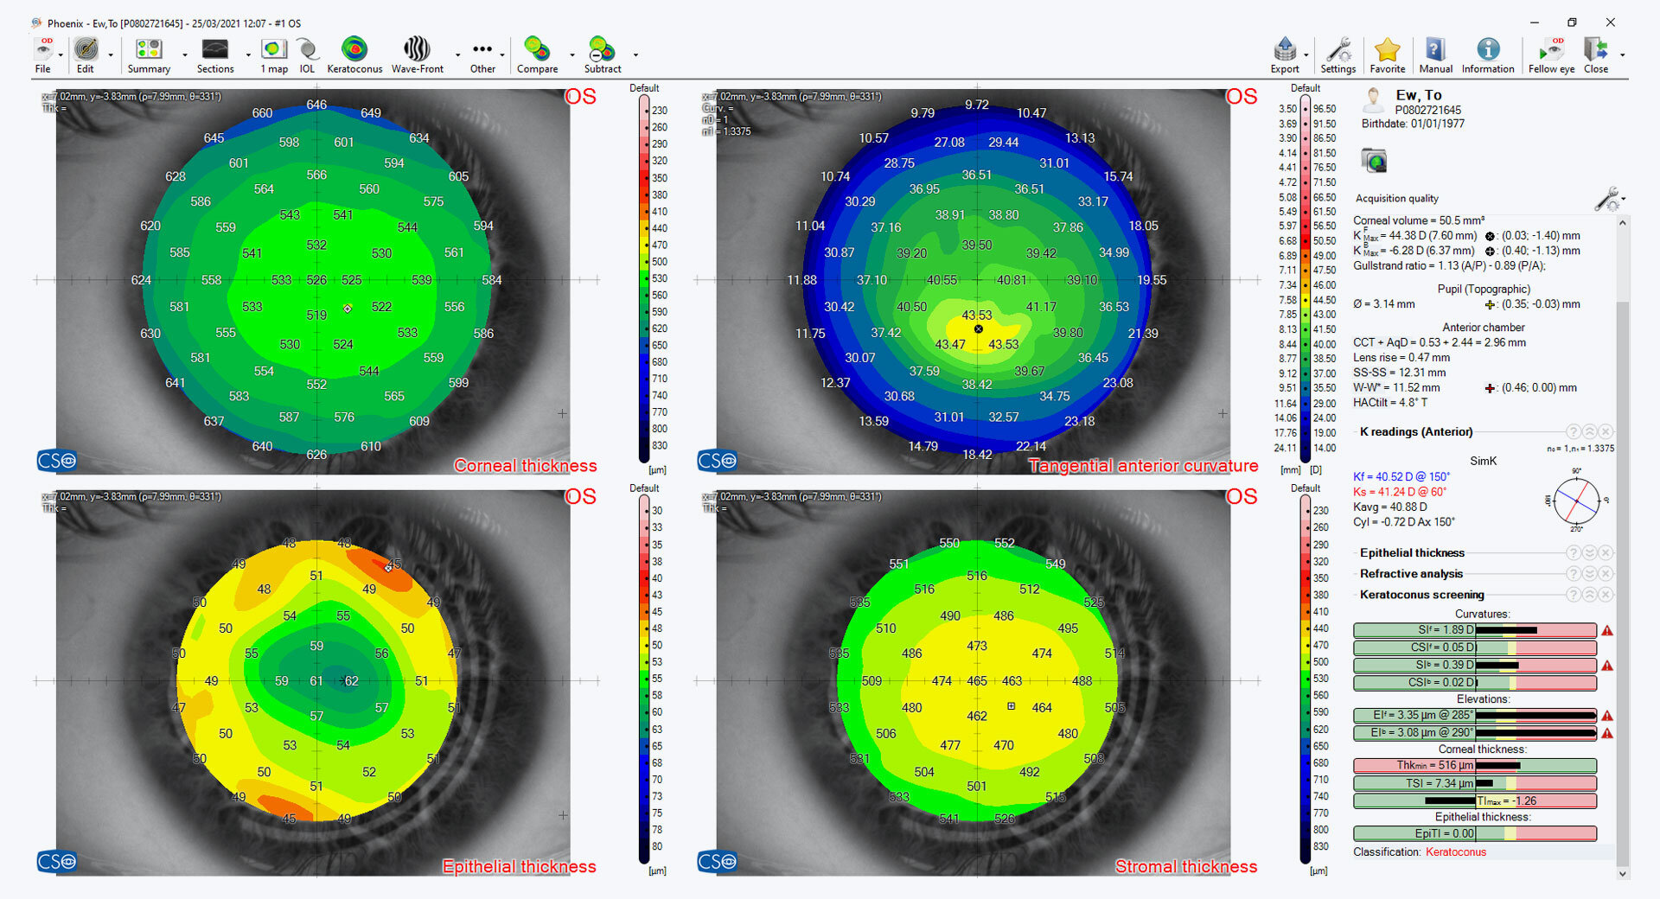Collapse the K readings (Anterior) section
The image size is (1660, 899).
[x=1589, y=431]
